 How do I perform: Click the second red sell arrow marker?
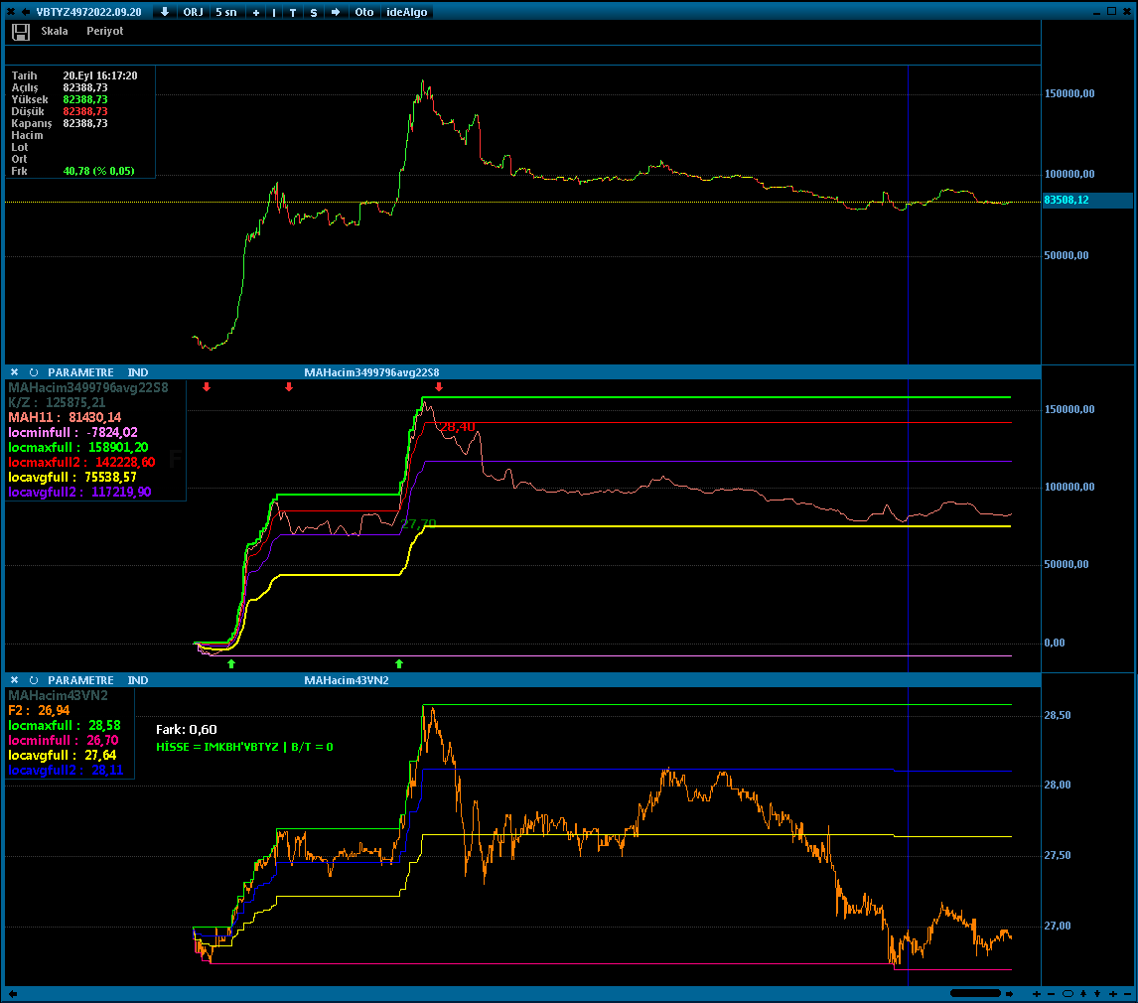click(289, 387)
